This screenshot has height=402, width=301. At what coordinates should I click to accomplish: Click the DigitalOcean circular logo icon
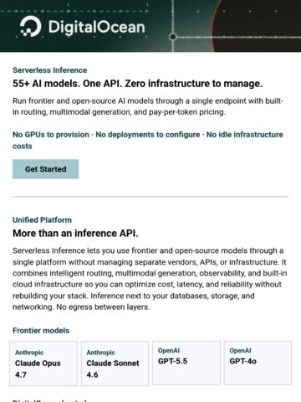click(x=31, y=27)
